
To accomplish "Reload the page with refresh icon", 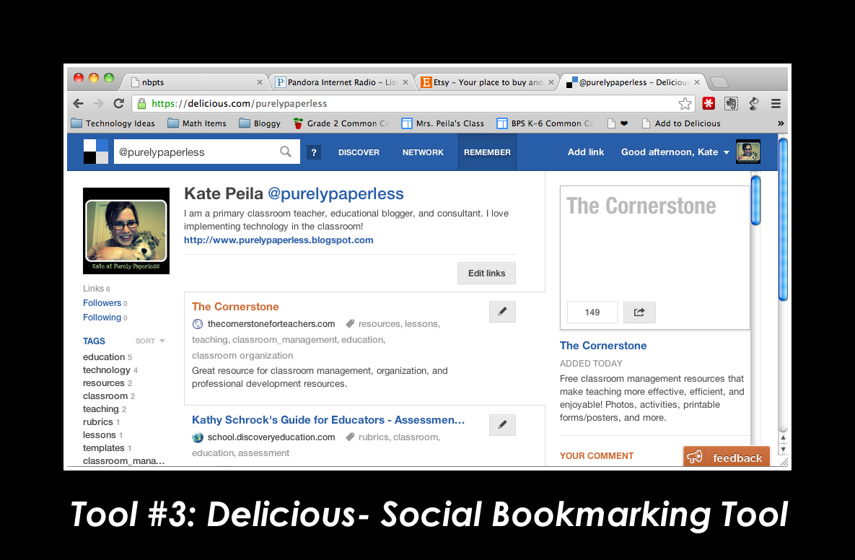I will pyautogui.click(x=119, y=104).
